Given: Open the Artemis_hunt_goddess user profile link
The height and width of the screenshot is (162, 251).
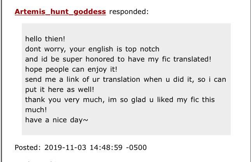Looking at the screenshot, I should pyautogui.click(x=60, y=12).
